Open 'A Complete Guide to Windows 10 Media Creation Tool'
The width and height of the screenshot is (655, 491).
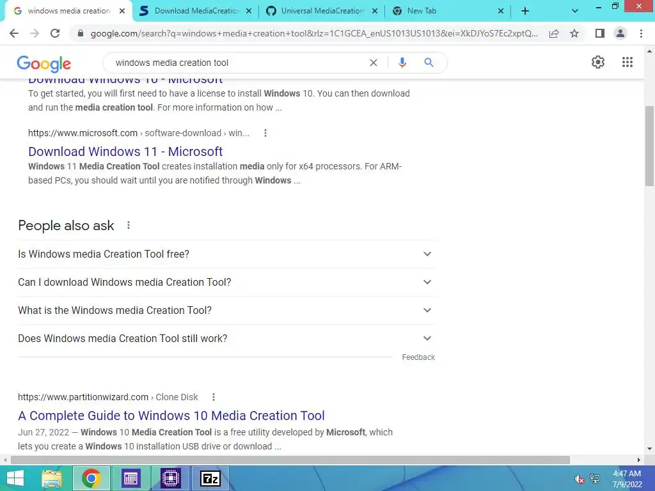171,416
